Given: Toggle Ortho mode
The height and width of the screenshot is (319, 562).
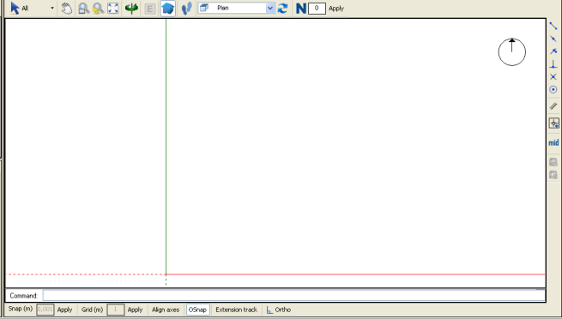Looking at the screenshot, I should pos(279,310).
